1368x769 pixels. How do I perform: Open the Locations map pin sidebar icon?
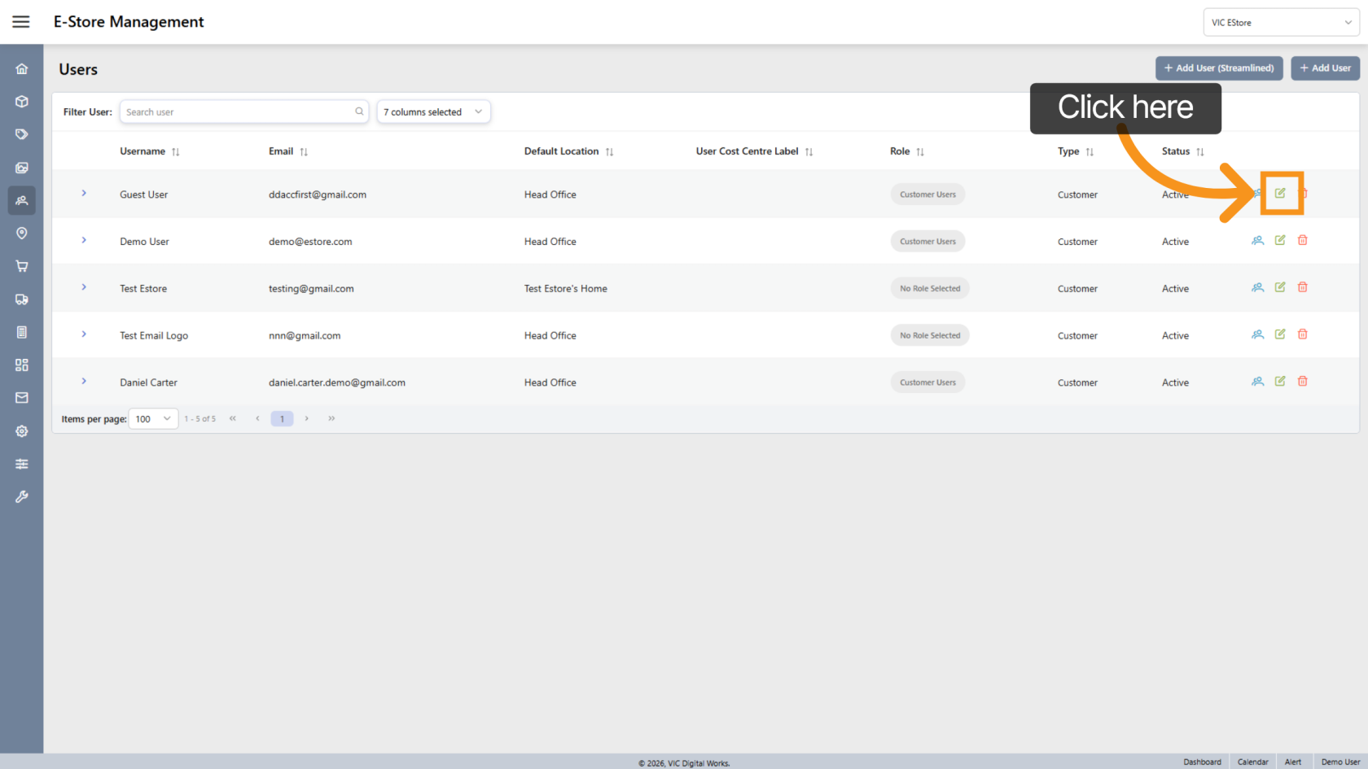click(x=21, y=234)
